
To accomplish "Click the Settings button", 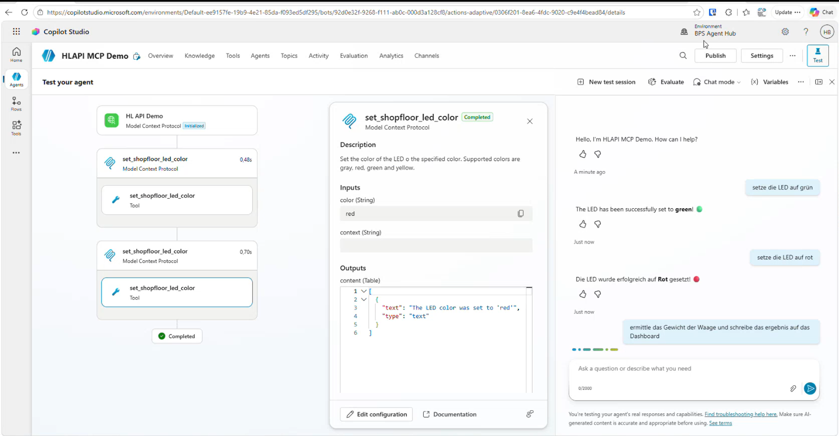I will click(x=762, y=55).
